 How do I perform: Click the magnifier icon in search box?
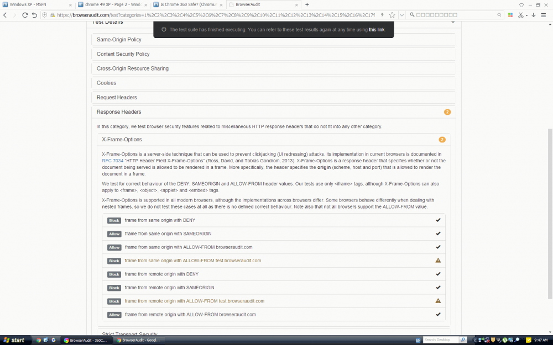(411, 15)
